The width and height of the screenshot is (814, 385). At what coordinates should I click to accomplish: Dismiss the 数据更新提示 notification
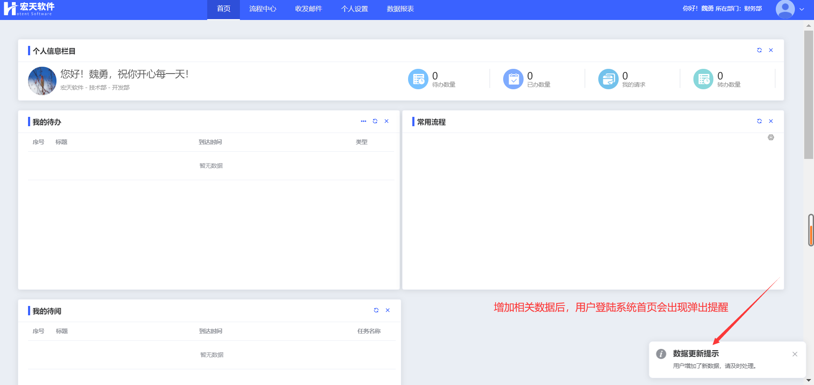794,354
